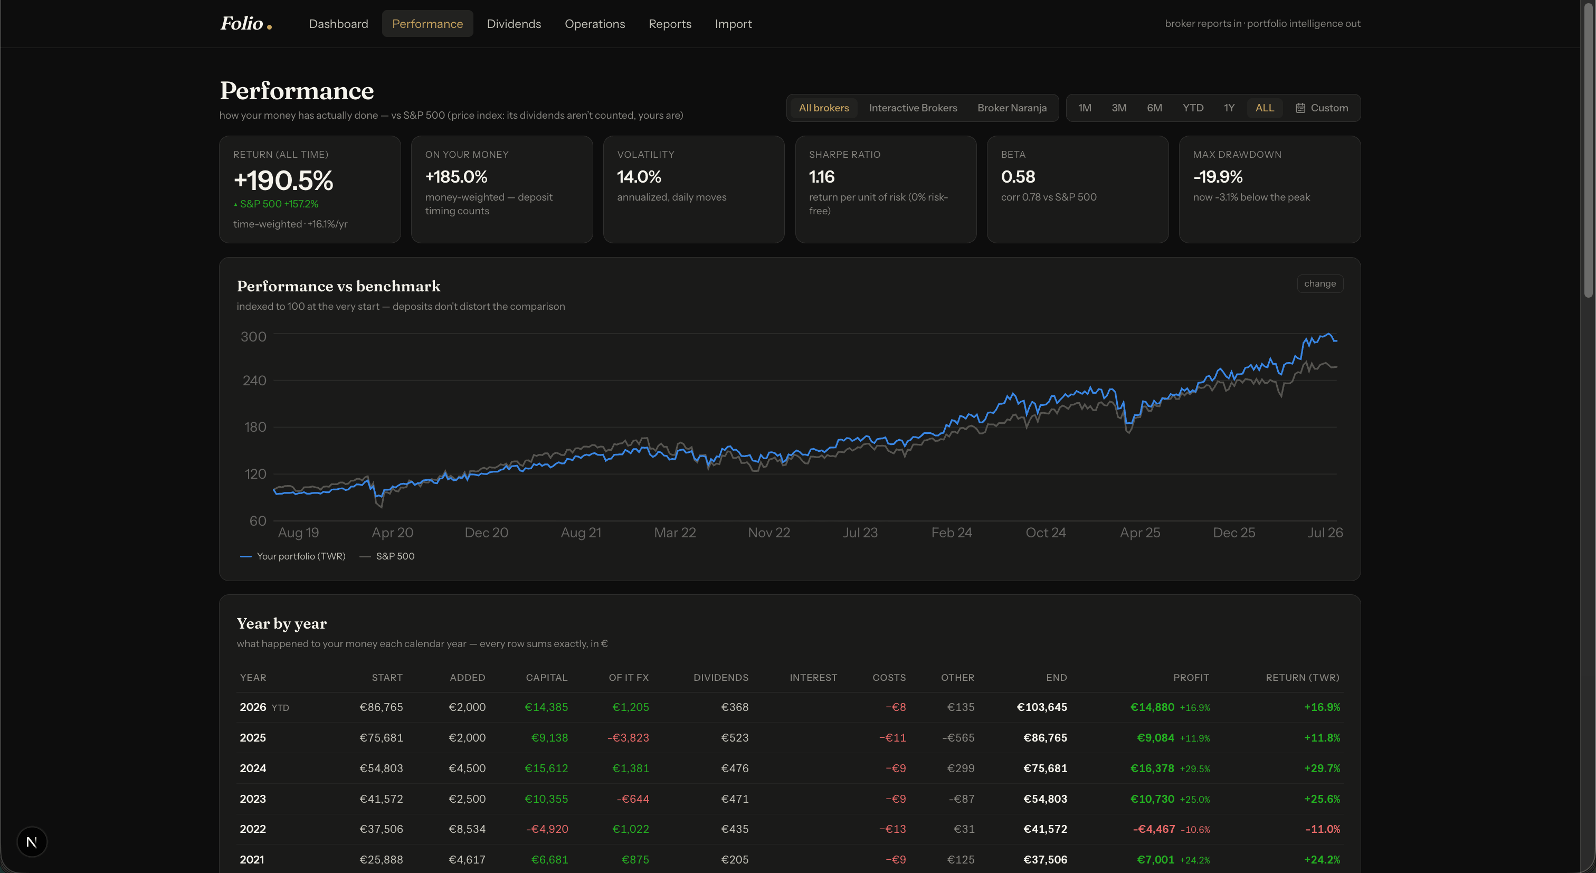Select the YTD time range
This screenshot has height=873, width=1596.
1193,108
